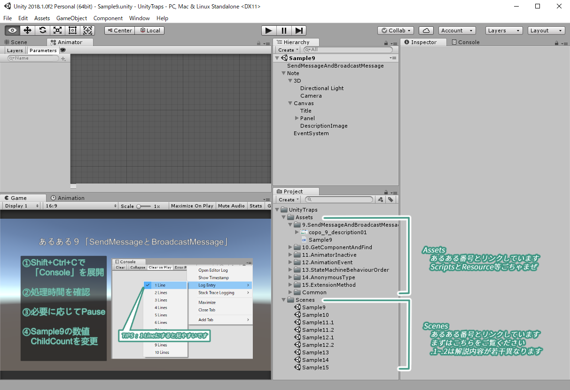The height and width of the screenshot is (390, 570).
Task: Add a new Animator parameter with plus
Action: (x=63, y=59)
